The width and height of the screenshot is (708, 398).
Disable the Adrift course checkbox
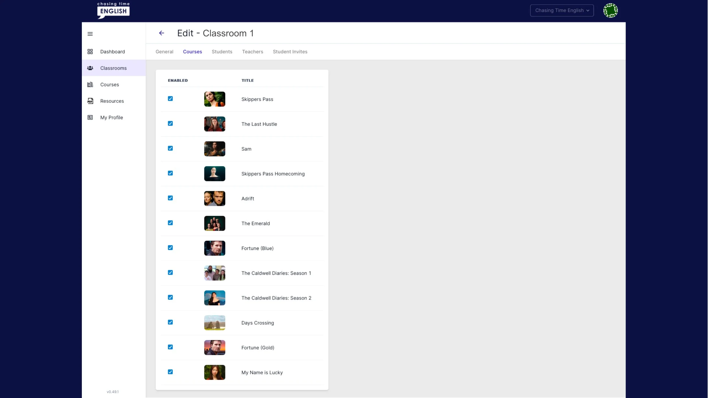(x=170, y=198)
